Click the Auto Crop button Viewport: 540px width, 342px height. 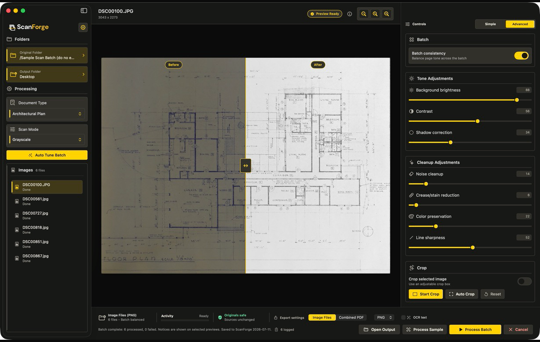(462, 294)
